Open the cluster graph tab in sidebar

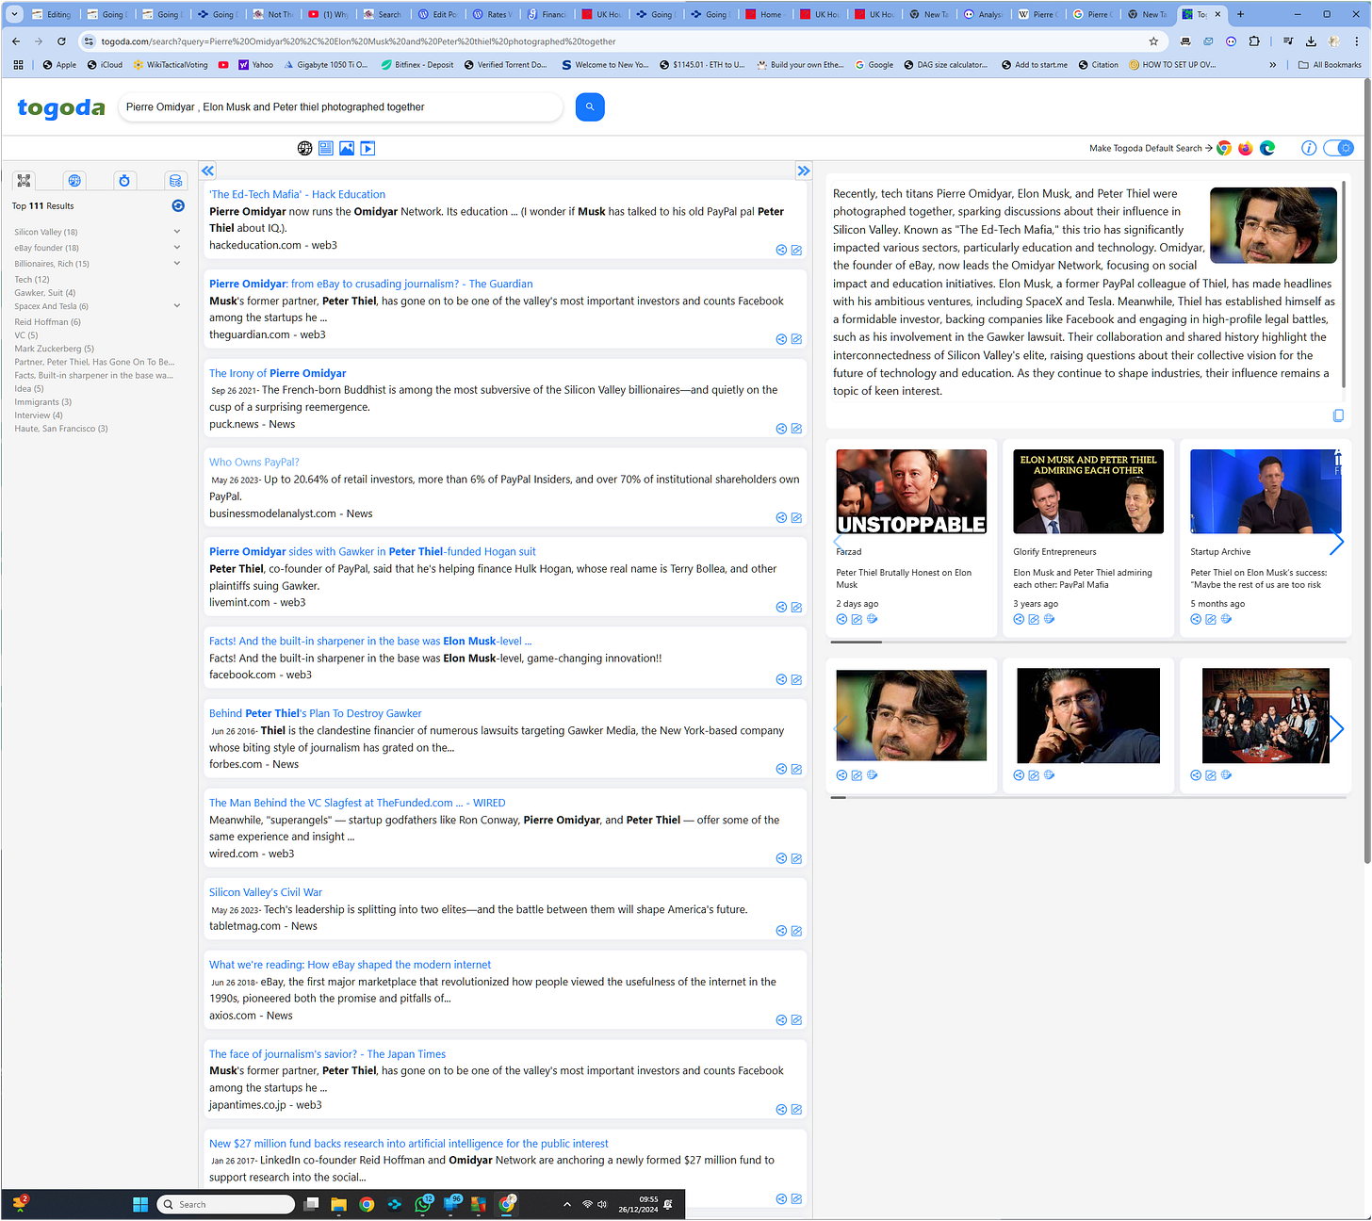(24, 180)
